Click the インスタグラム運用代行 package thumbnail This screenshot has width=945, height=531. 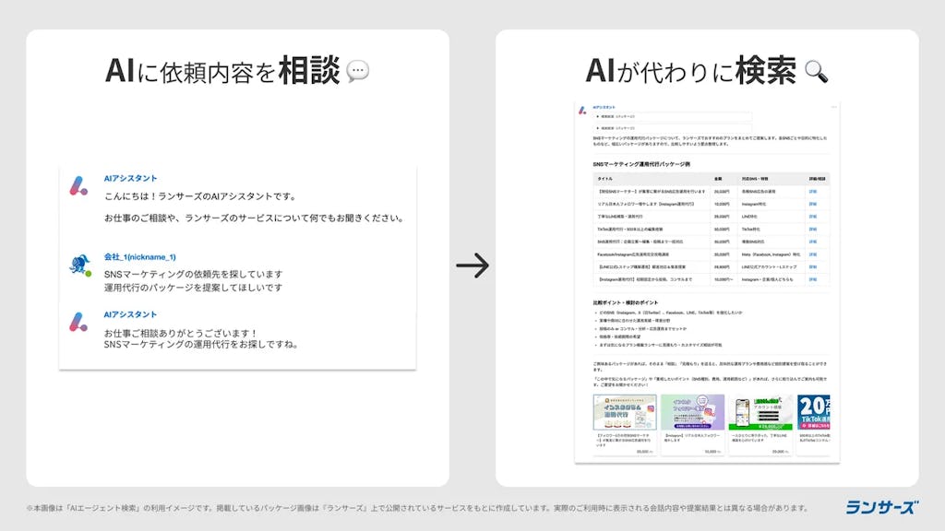pyautogui.click(x=625, y=412)
